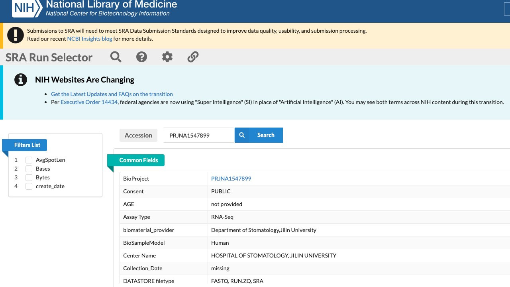Select the Assay Type value RNA-Seq
The image size is (510, 287).
222,217
